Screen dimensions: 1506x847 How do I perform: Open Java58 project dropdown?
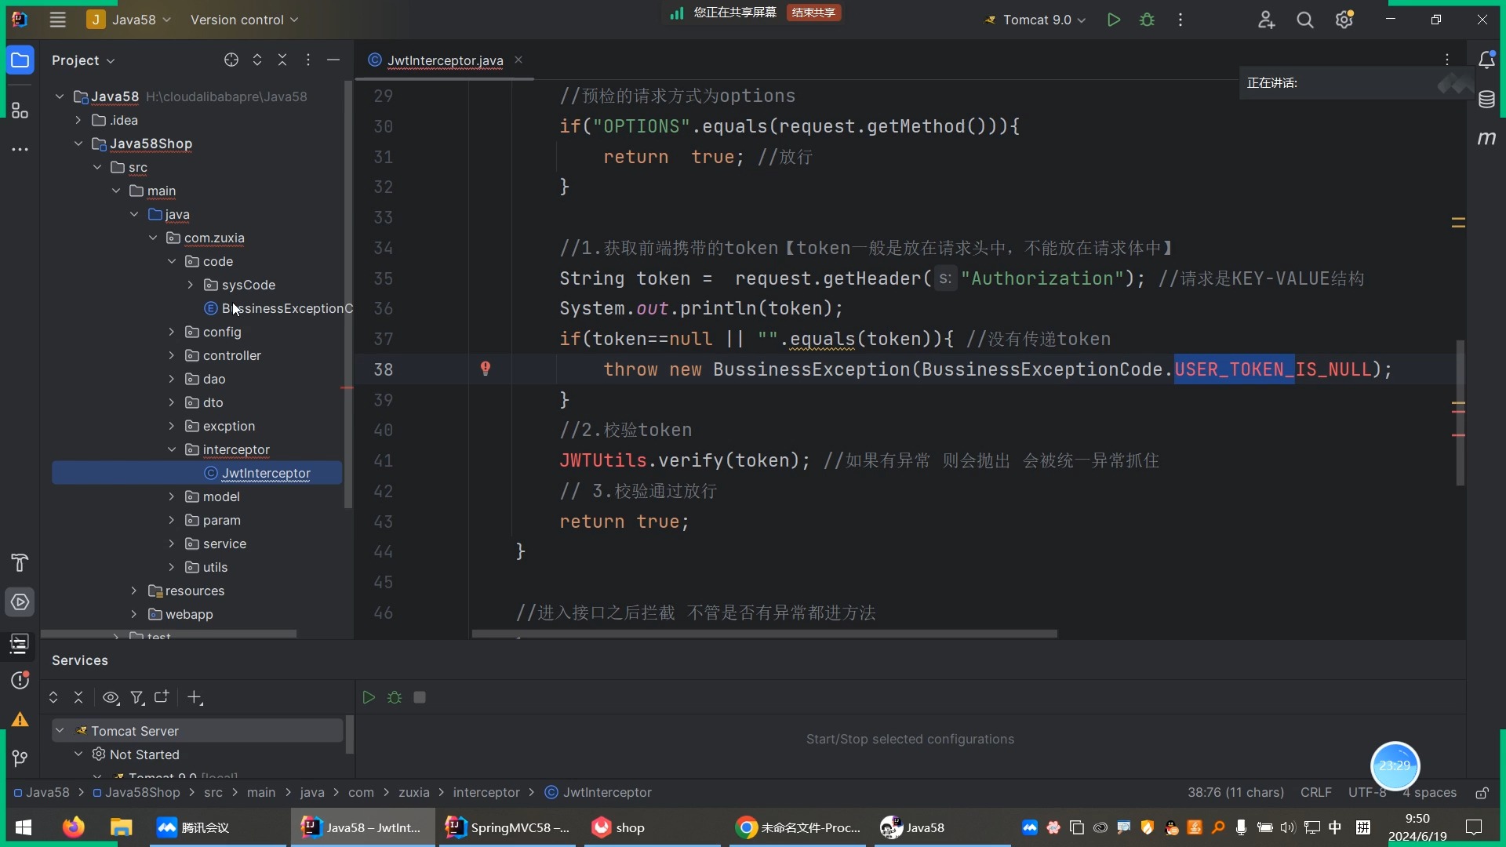point(129,20)
